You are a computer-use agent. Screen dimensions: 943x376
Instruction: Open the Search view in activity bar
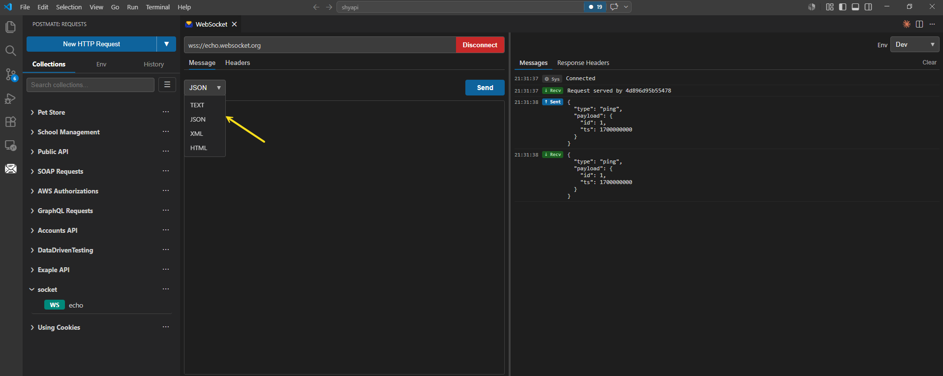(10, 51)
